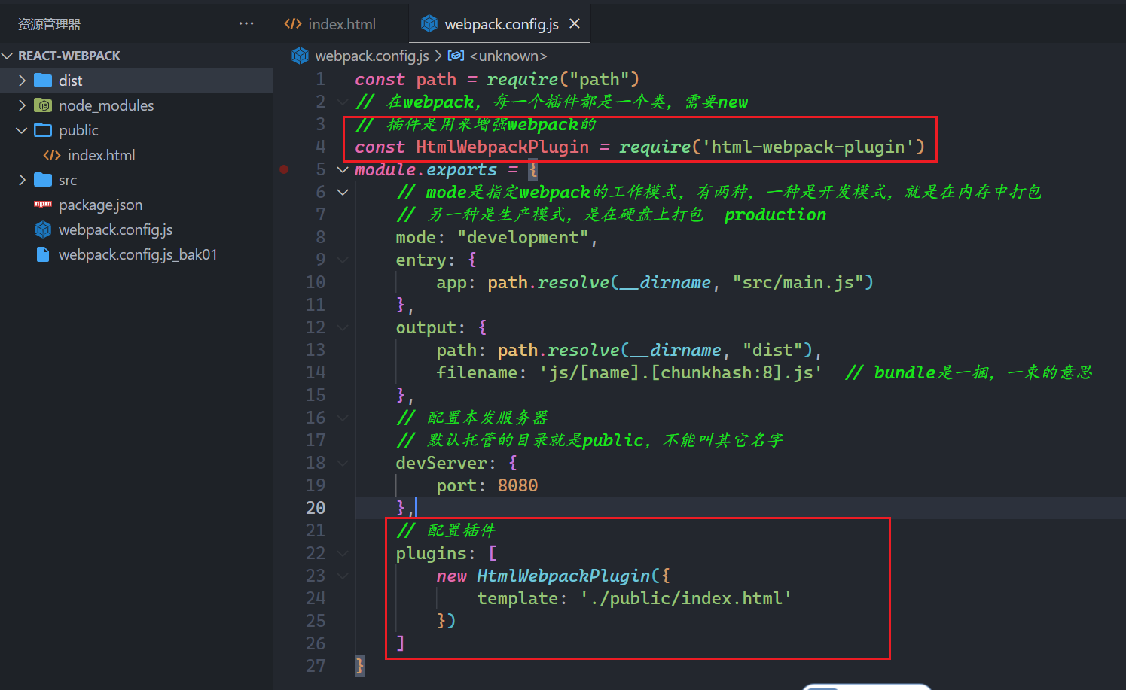Collapse the REACT-WEBPACK root folder
Image resolution: width=1126 pixels, height=690 pixels.
[x=8, y=56]
